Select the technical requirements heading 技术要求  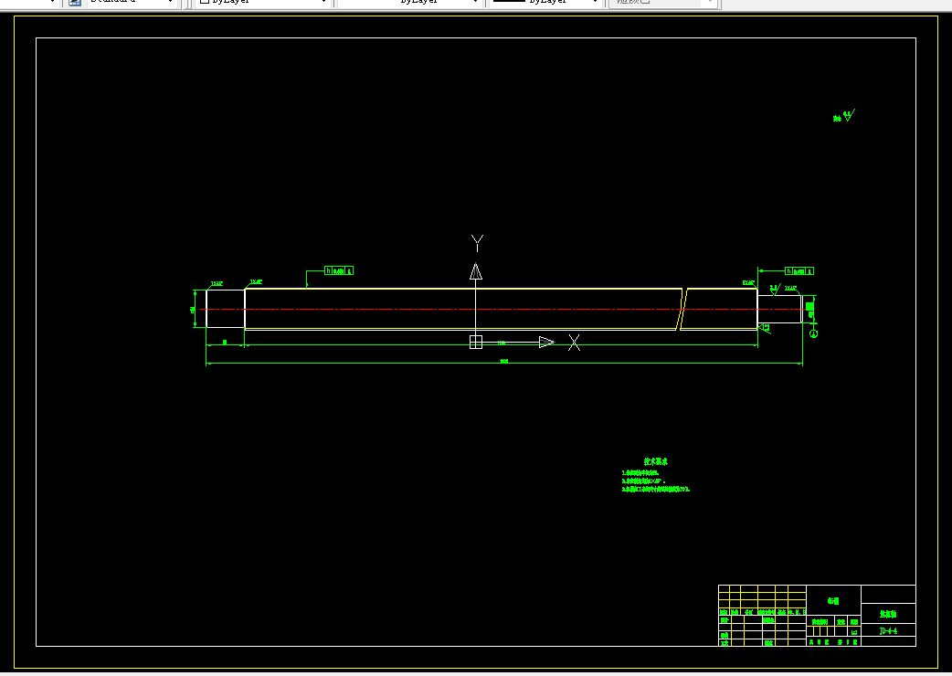(656, 462)
